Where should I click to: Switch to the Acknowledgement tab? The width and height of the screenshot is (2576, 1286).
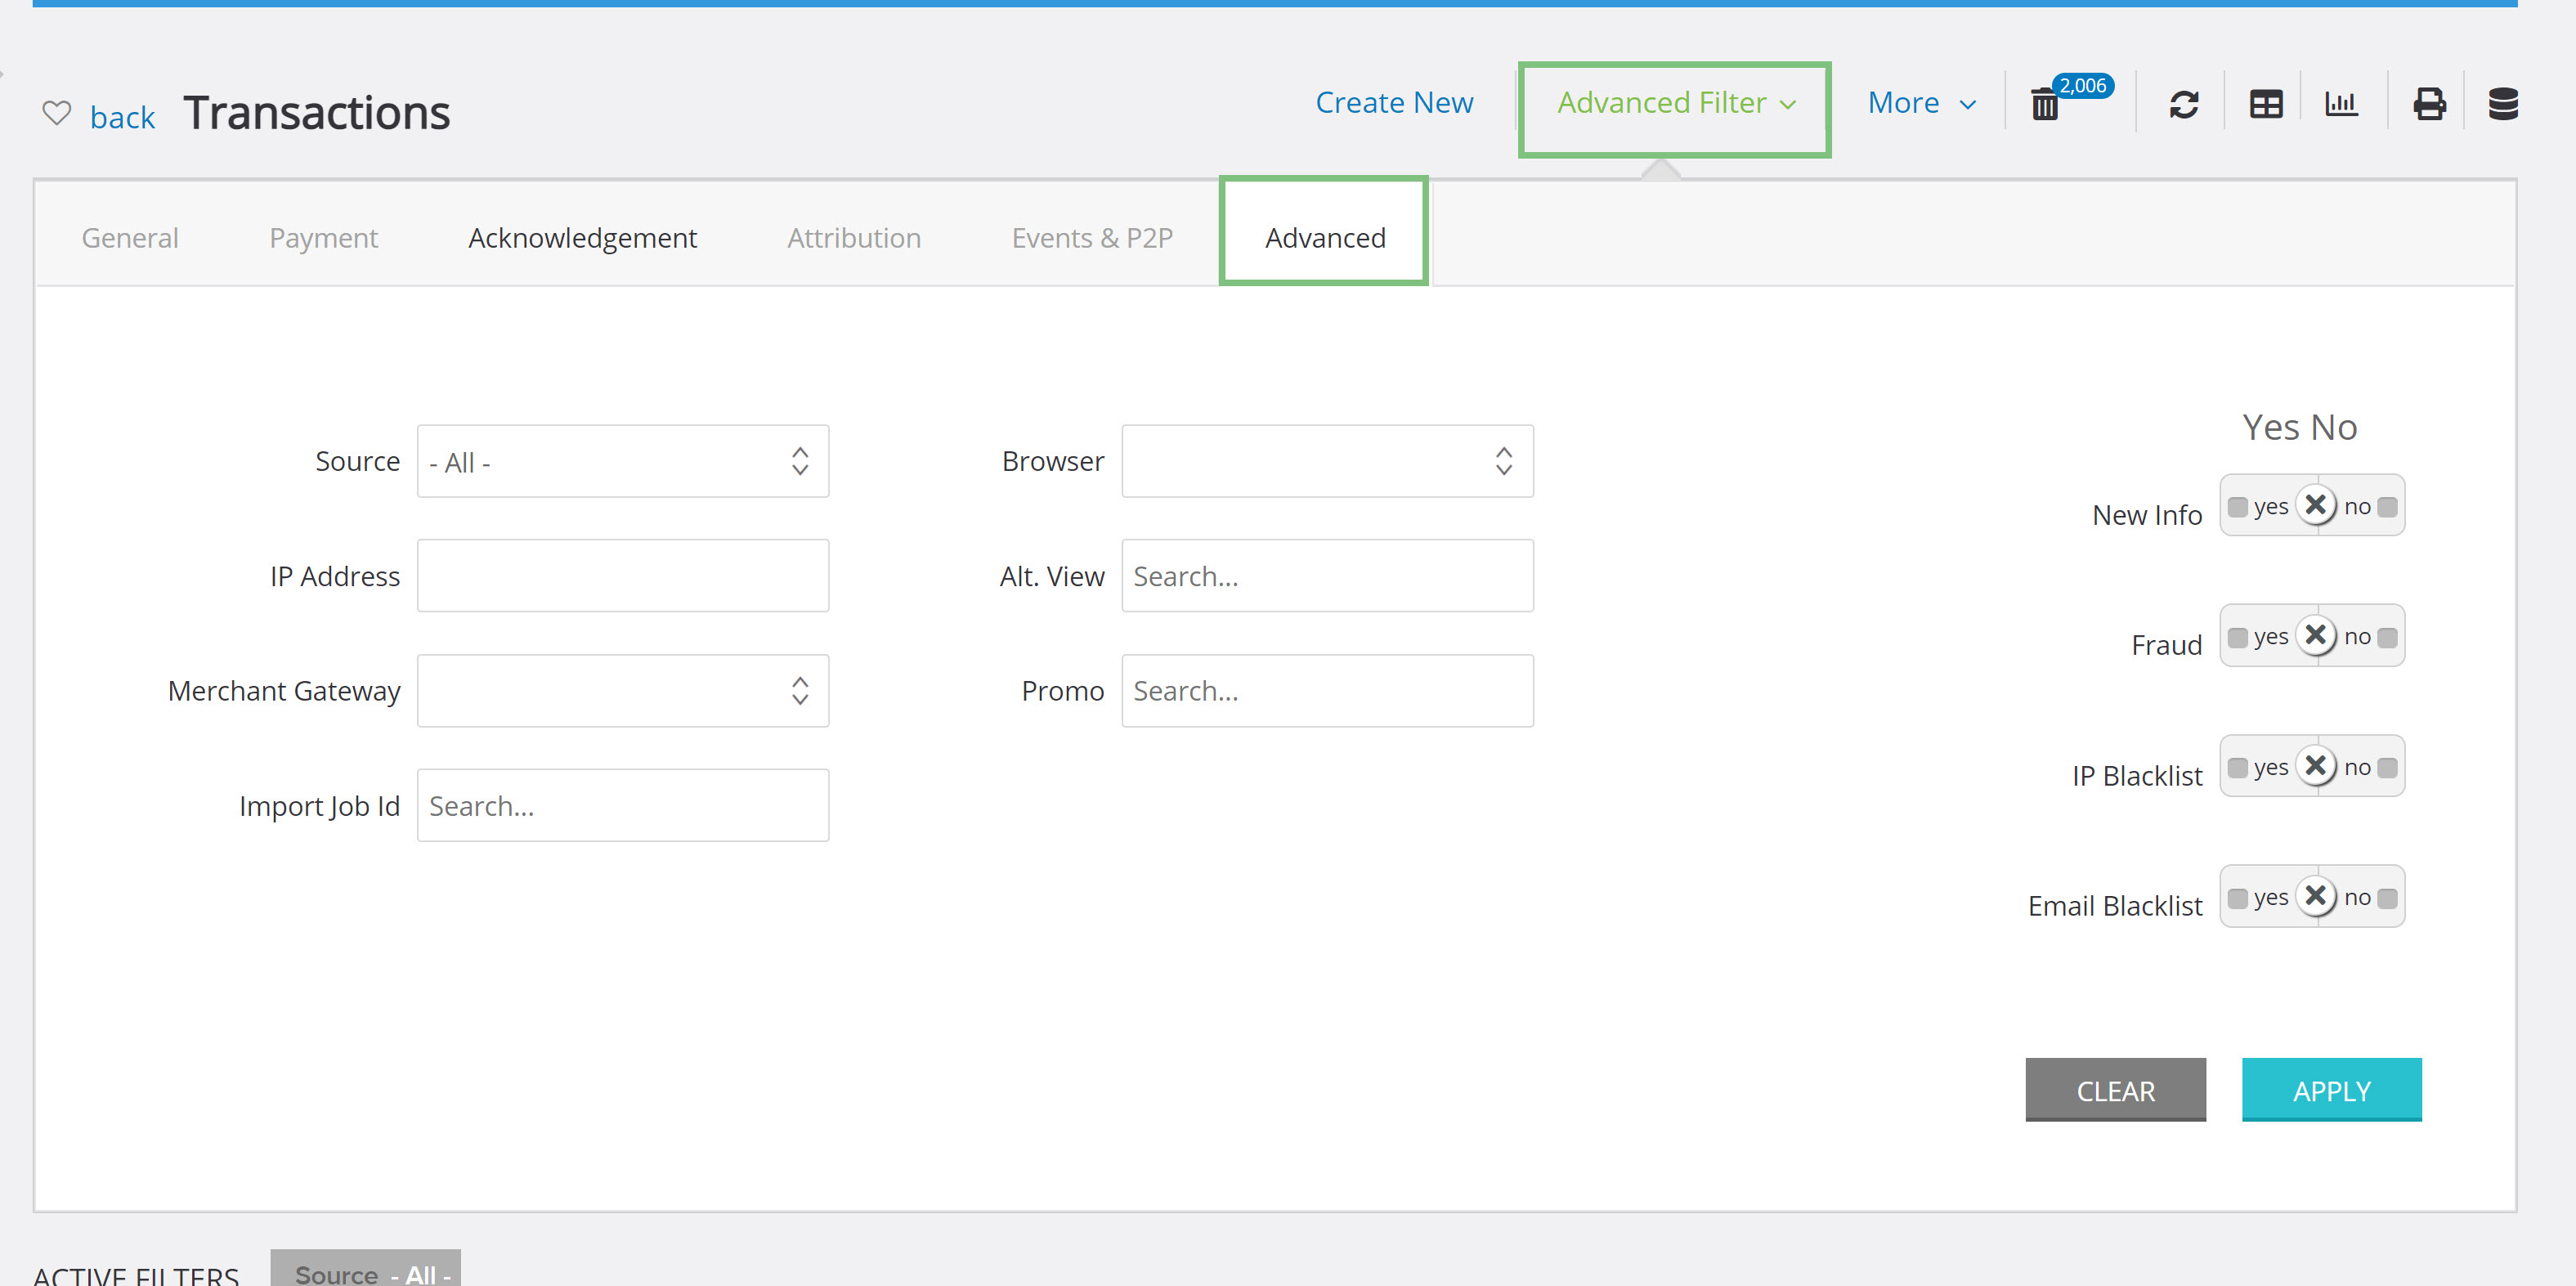(x=582, y=238)
